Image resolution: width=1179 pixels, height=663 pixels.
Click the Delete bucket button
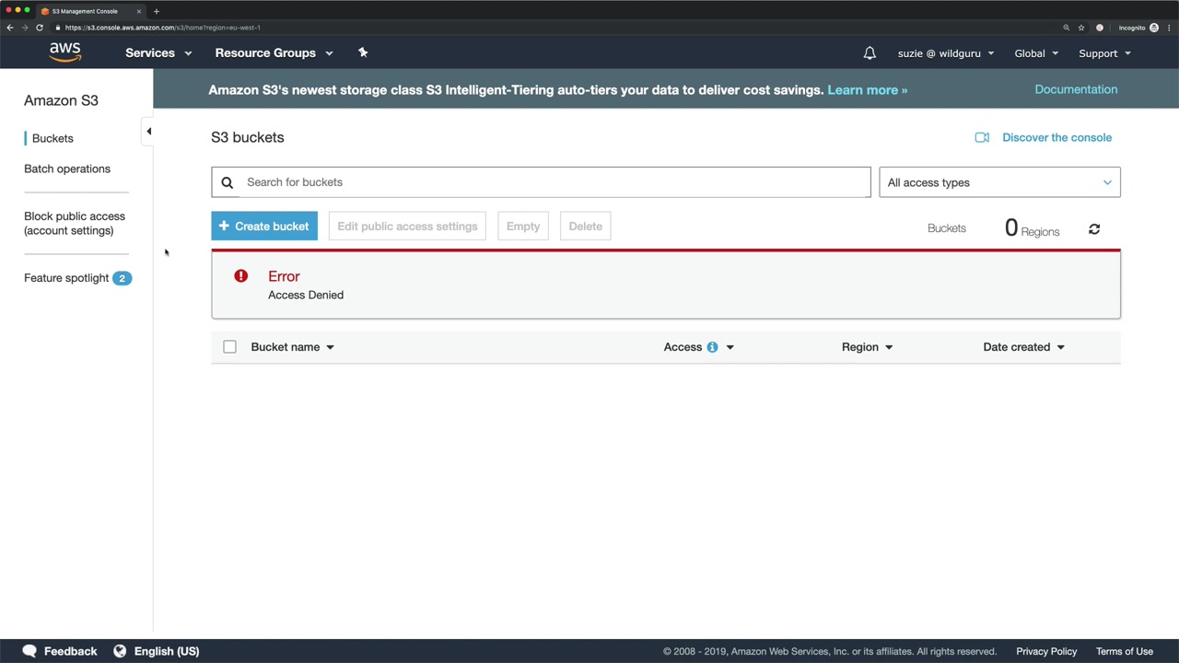(586, 227)
